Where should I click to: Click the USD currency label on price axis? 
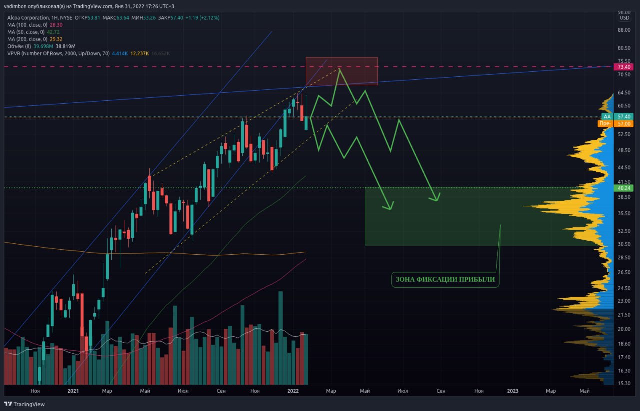pos(625,18)
